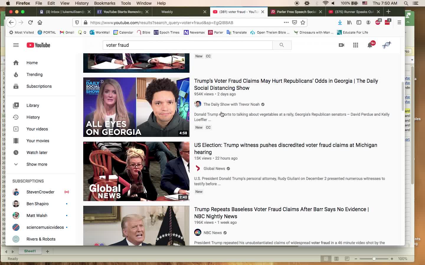
Task: Open US Election Trump witness video title
Action: coord(286,148)
